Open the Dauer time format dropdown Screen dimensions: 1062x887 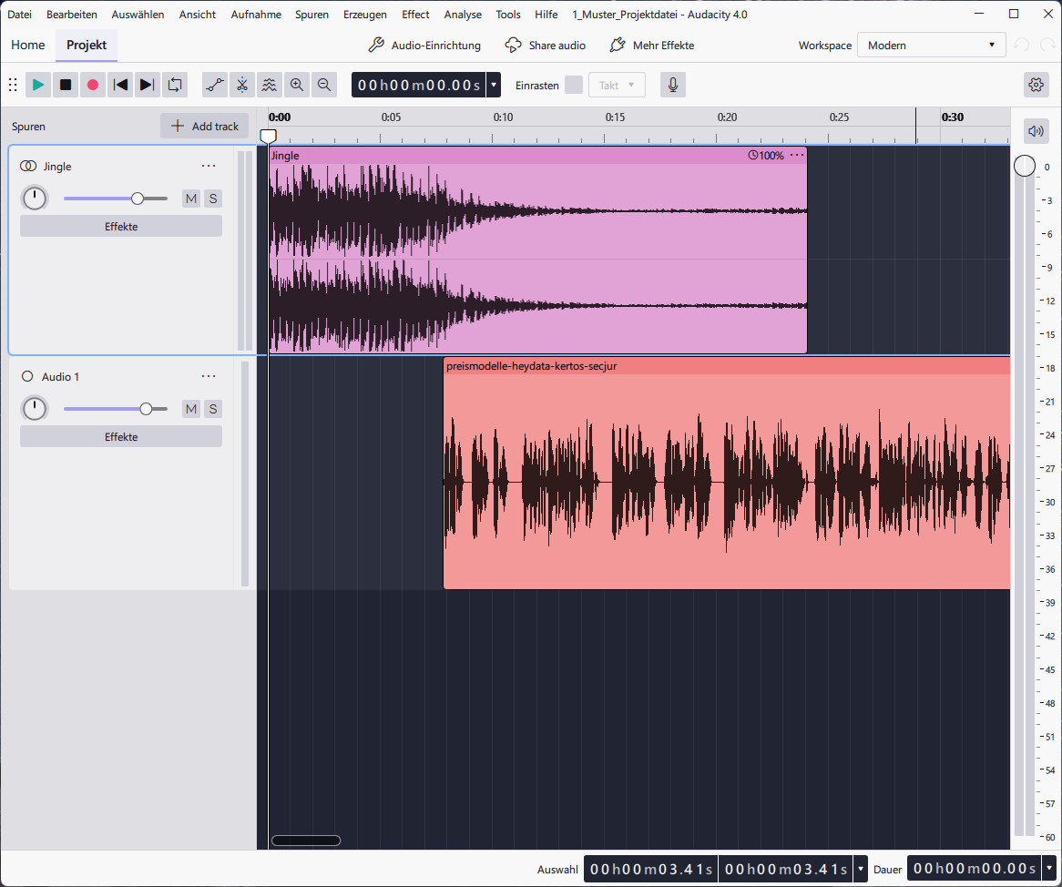click(x=1049, y=868)
